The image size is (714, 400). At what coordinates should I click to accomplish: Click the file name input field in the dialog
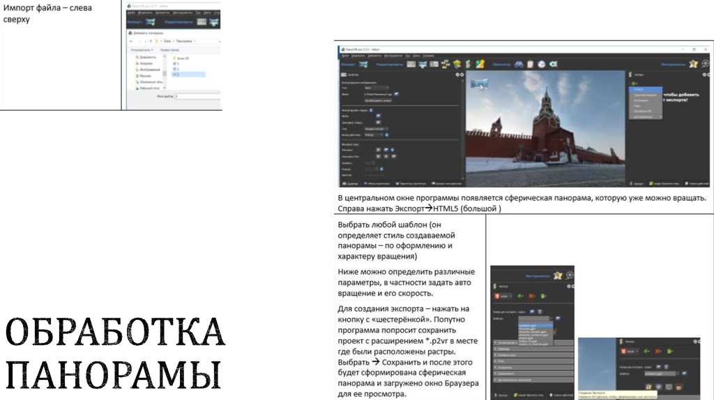tap(197, 96)
